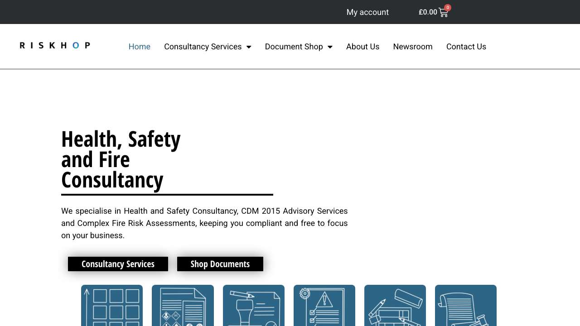
Task: Click the Shop Documents button
Action: (x=220, y=264)
